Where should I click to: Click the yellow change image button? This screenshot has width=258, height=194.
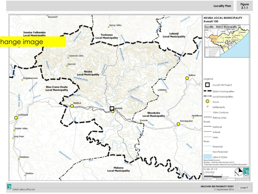[x=33, y=42]
